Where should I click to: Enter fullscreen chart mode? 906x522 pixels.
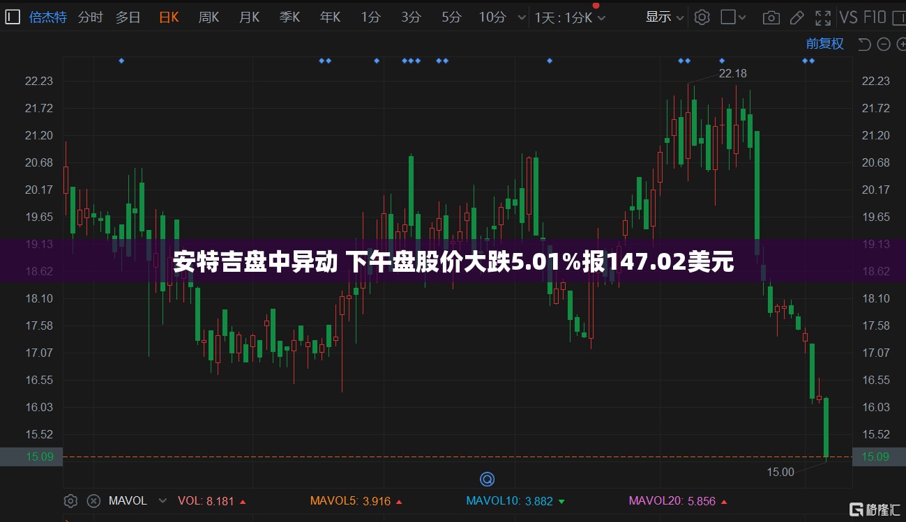click(x=823, y=17)
